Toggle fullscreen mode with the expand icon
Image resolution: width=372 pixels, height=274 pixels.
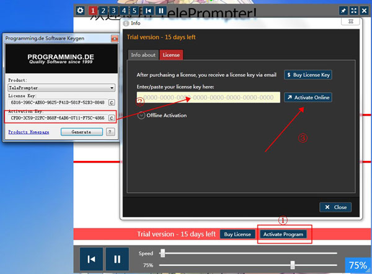click(354, 11)
